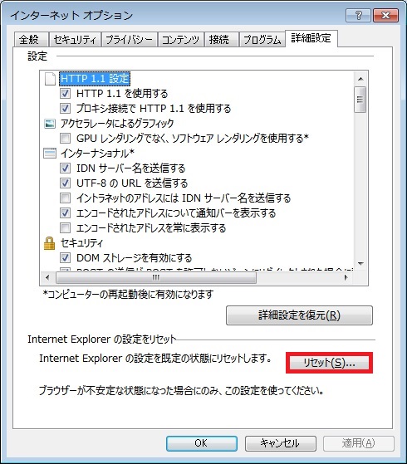Check エンコードされたアドレスを常に表示する
The width and height of the screenshot is (407, 464).
65,228
